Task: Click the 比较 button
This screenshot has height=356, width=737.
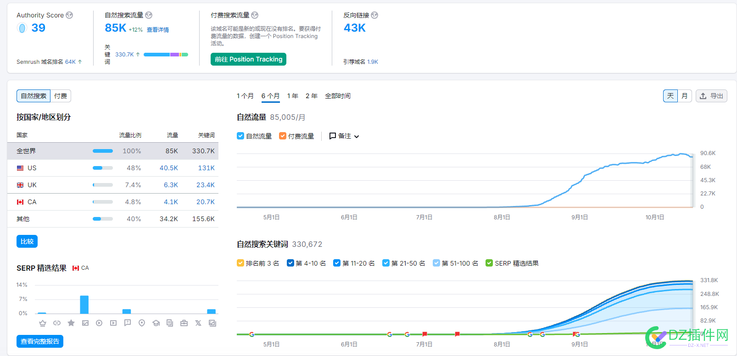Action: (27, 241)
